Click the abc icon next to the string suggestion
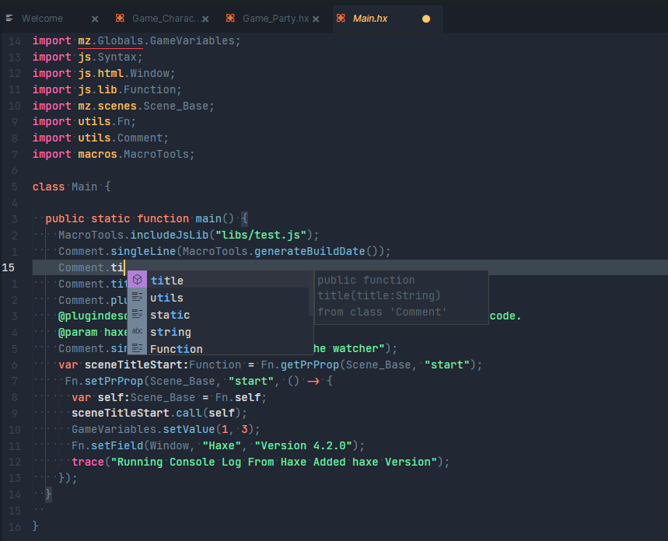Viewport: 668px width, 541px height. click(138, 332)
